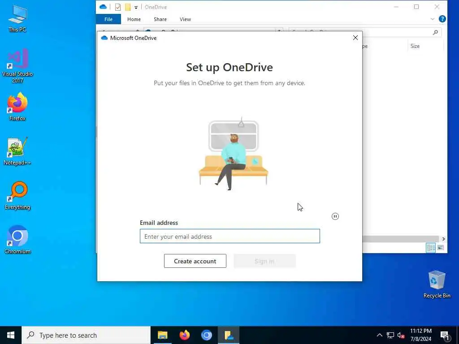459x344 pixels.
Task: Open the View ribbon tab in Explorer
Action: [x=185, y=19]
